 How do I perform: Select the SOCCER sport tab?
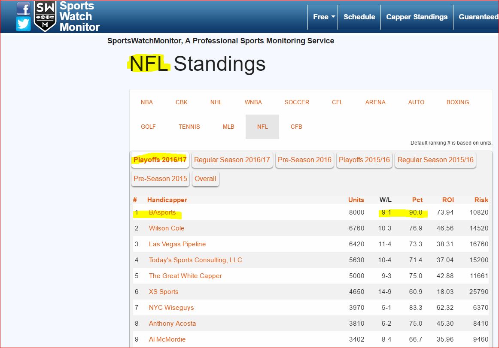tap(297, 102)
